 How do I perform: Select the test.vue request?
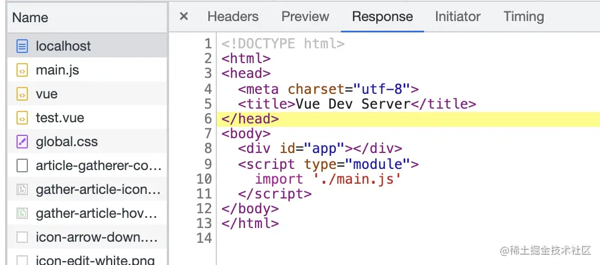click(87, 117)
